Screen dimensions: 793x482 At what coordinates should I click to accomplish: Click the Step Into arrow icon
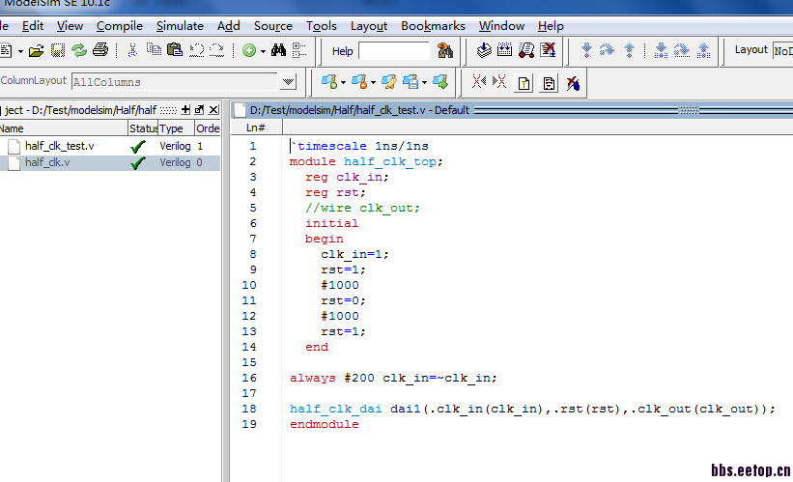tap(586, 50)
